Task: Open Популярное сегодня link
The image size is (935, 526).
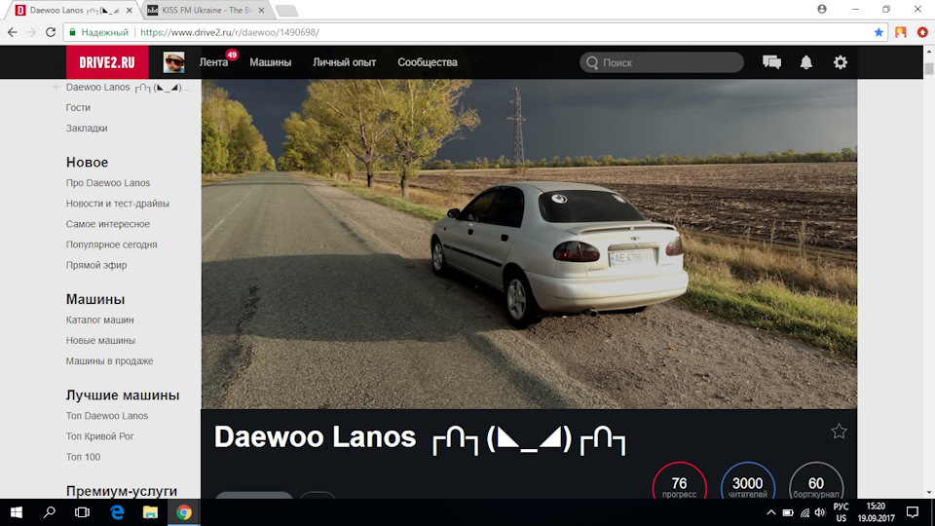Action: [x=111, y=244]
